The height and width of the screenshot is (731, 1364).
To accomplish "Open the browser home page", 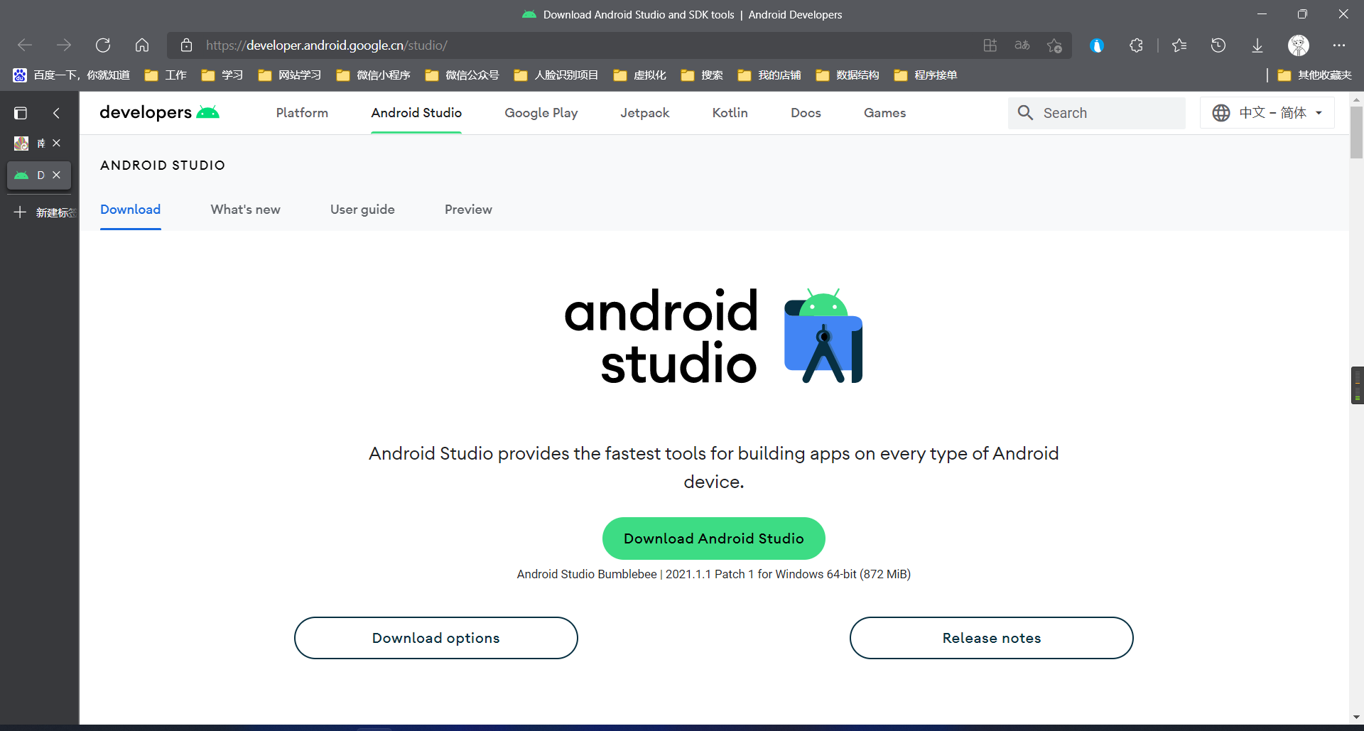I will 142,45.
